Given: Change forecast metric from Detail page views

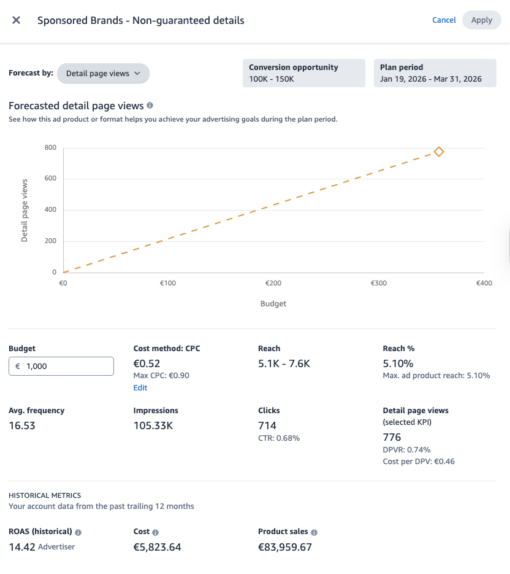Looking at the screenshot, I should point(103,73).
